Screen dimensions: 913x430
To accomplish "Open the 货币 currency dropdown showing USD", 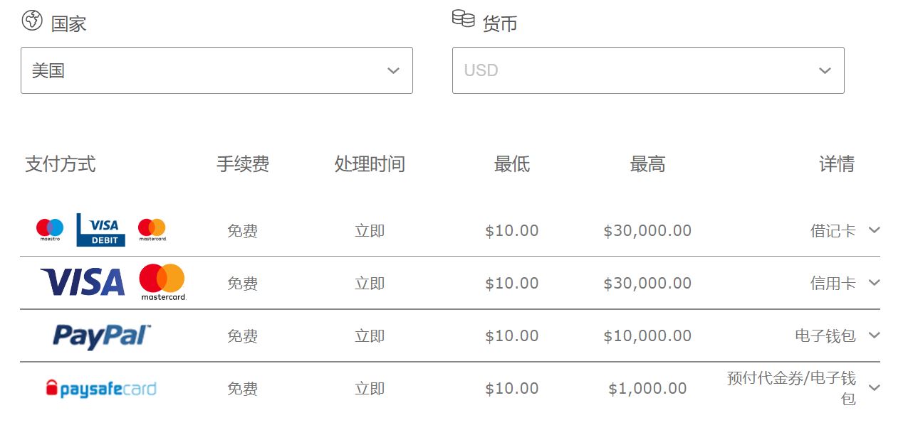I will (648, 70).
